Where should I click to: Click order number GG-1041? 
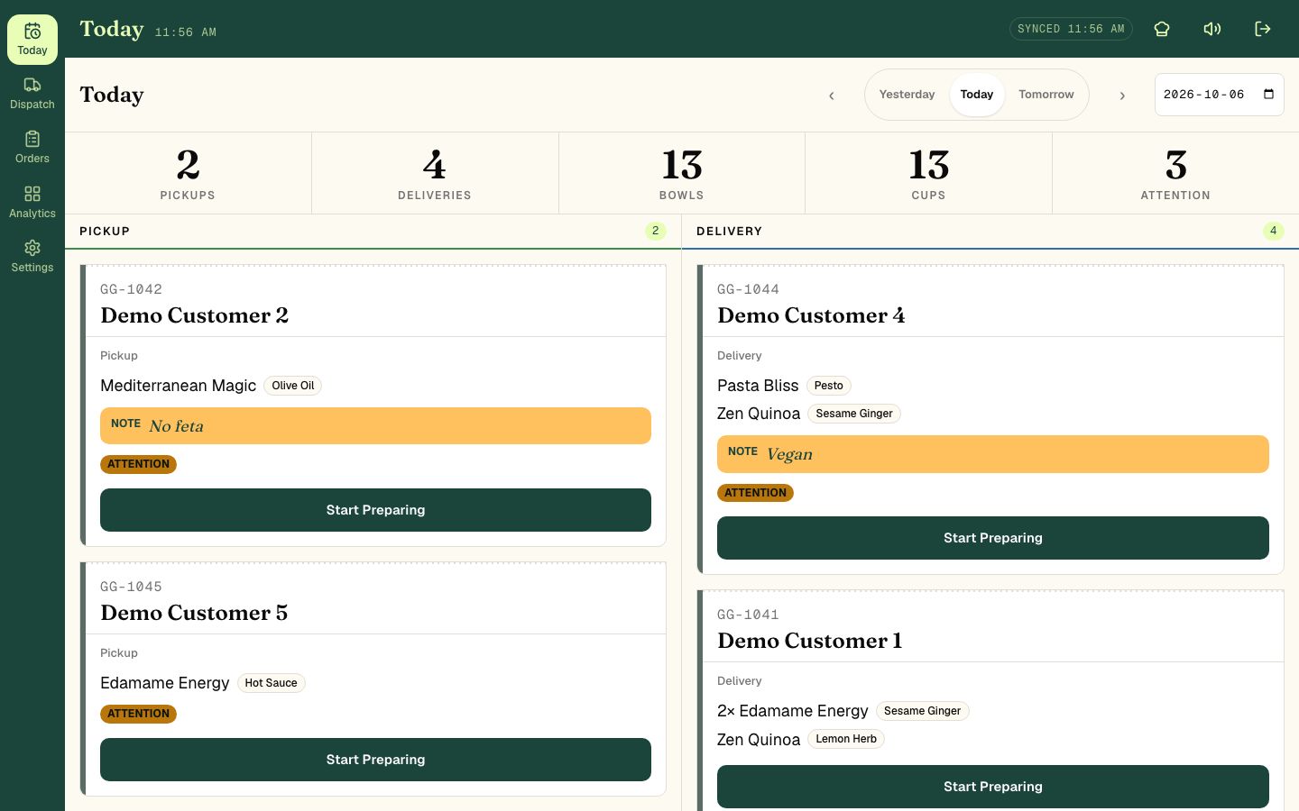[748, 615]
